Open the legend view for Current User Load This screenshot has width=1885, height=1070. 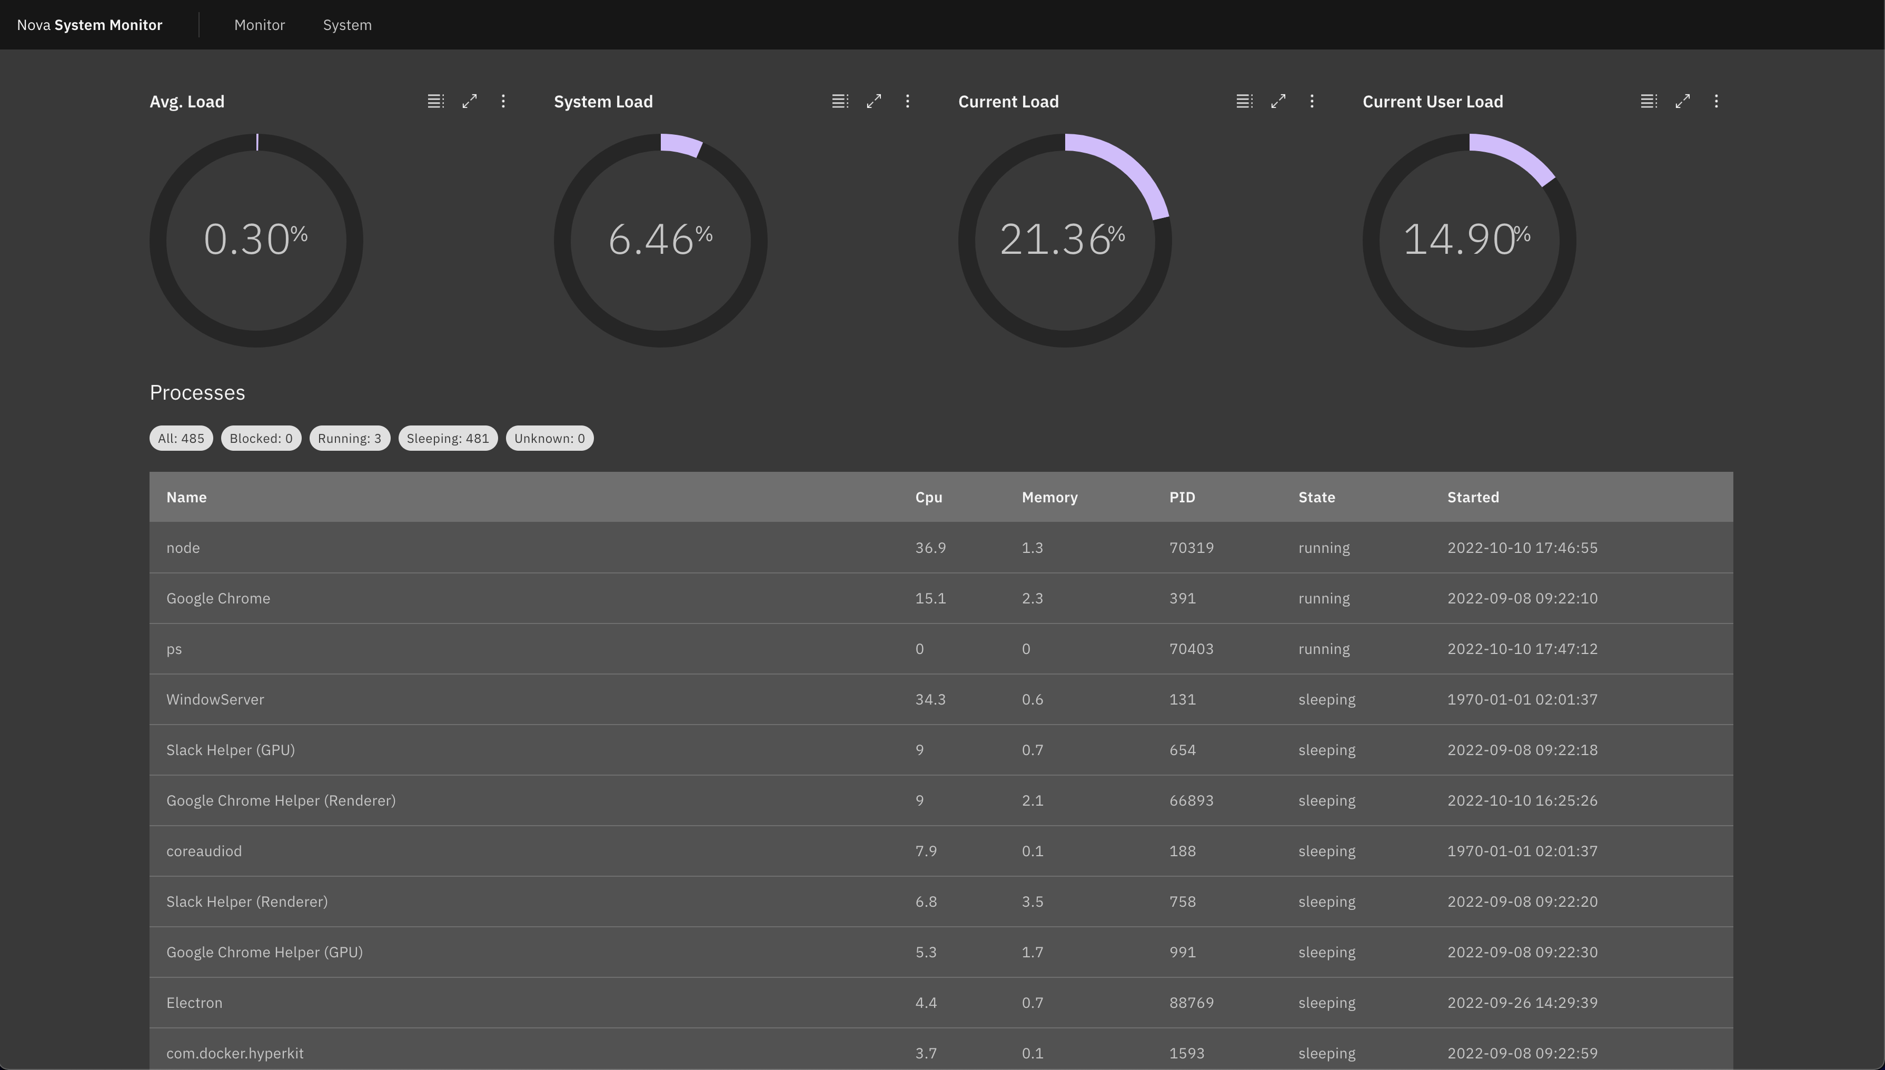1649,101
